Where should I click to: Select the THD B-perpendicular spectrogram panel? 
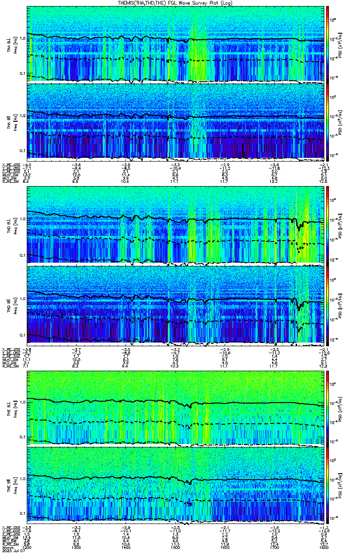(175, 225)
